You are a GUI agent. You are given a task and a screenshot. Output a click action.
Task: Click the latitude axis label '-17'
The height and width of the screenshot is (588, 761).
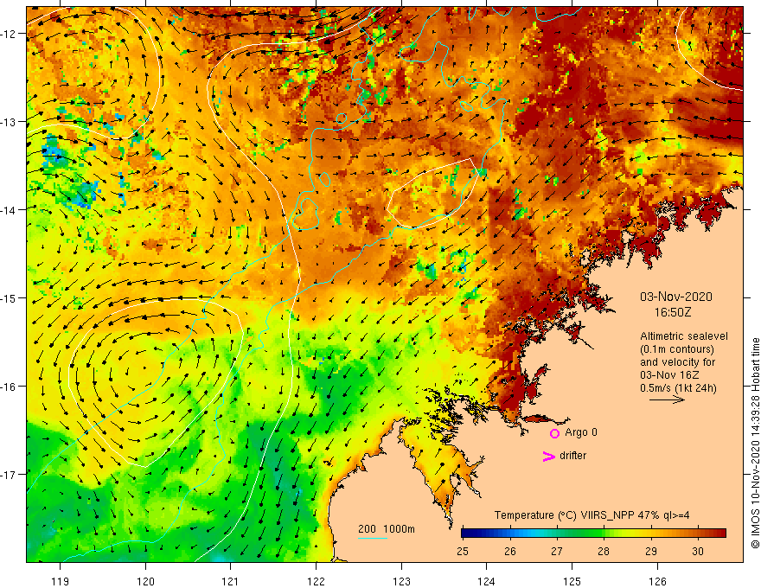tap(10, 475)
